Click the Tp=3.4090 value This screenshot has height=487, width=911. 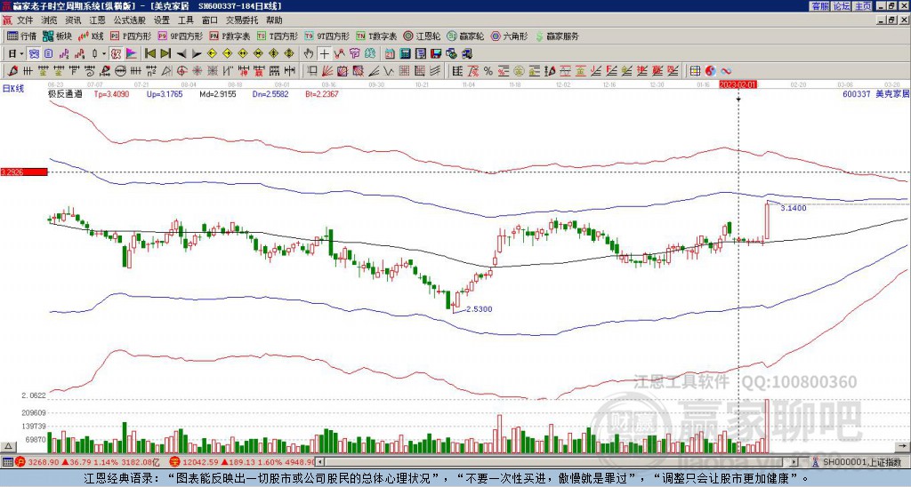111,94
